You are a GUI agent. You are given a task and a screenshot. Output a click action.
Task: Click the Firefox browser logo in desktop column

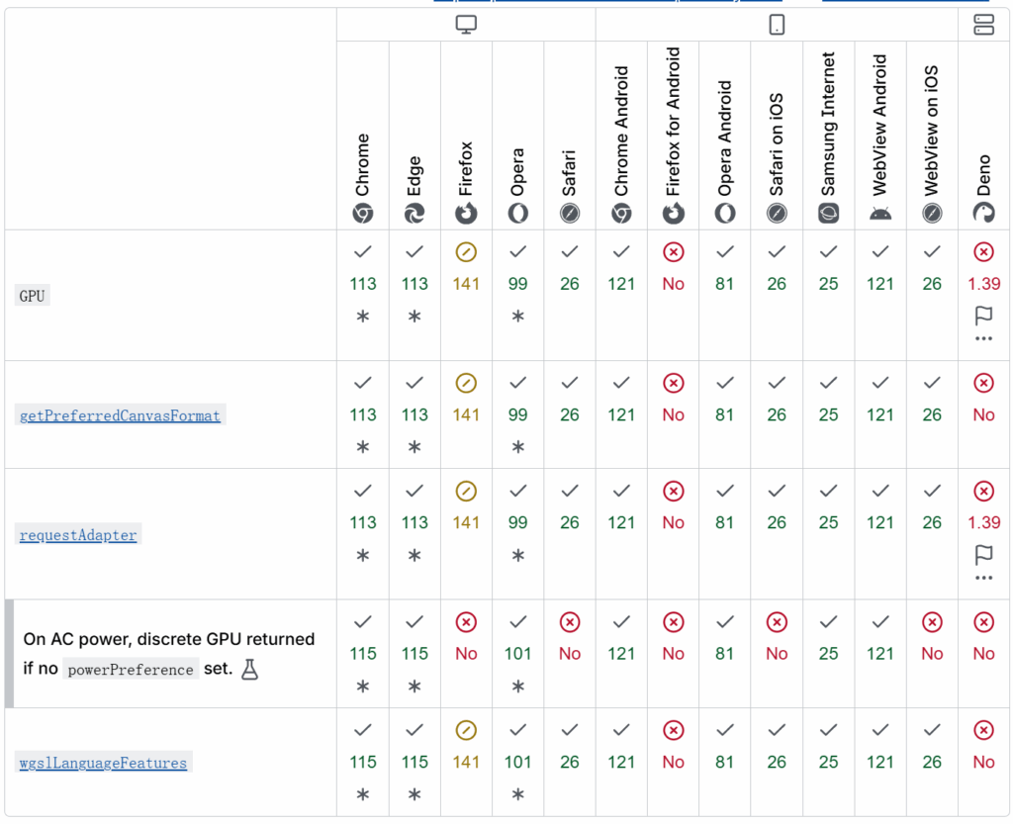tap(466, 213)
